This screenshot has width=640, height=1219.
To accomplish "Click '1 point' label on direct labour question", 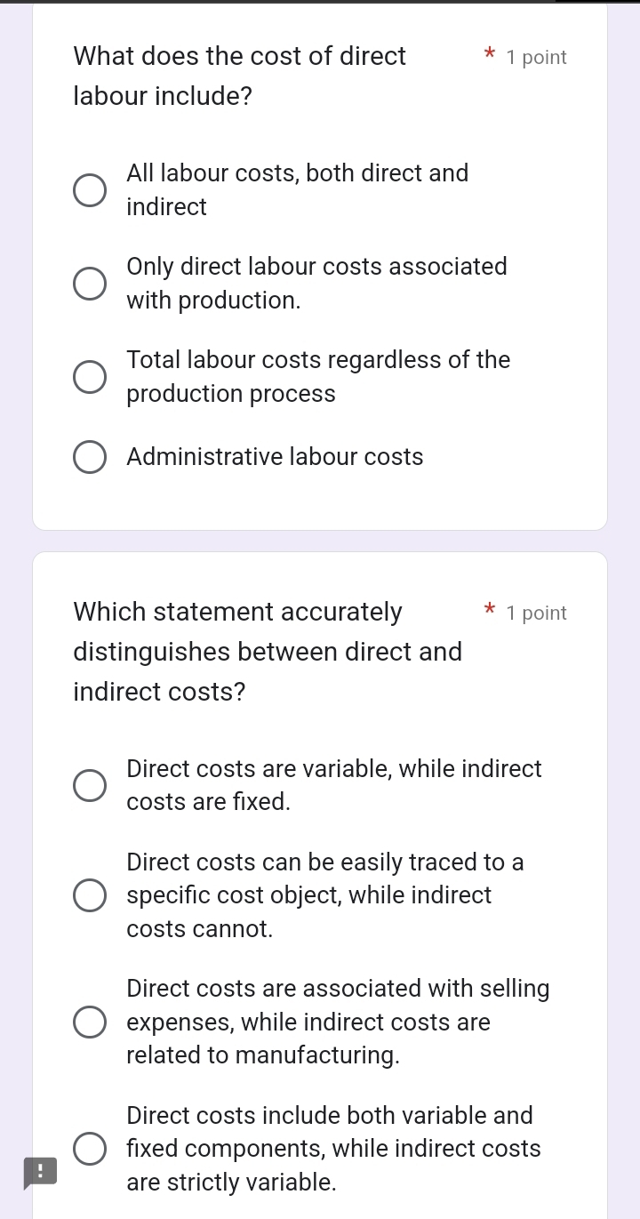I will click(x=536, y=58).
